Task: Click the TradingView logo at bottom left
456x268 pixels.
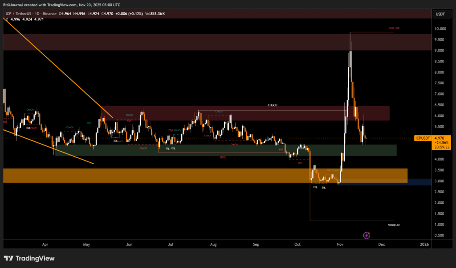Action: (29, 258)
